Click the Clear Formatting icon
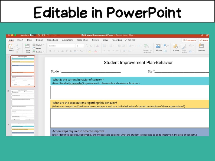215x161 pixels. click(97, 46)
